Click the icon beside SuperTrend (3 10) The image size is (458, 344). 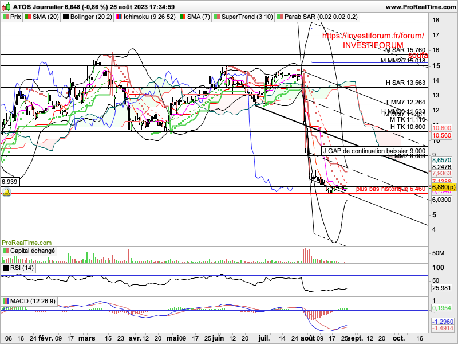217,17
